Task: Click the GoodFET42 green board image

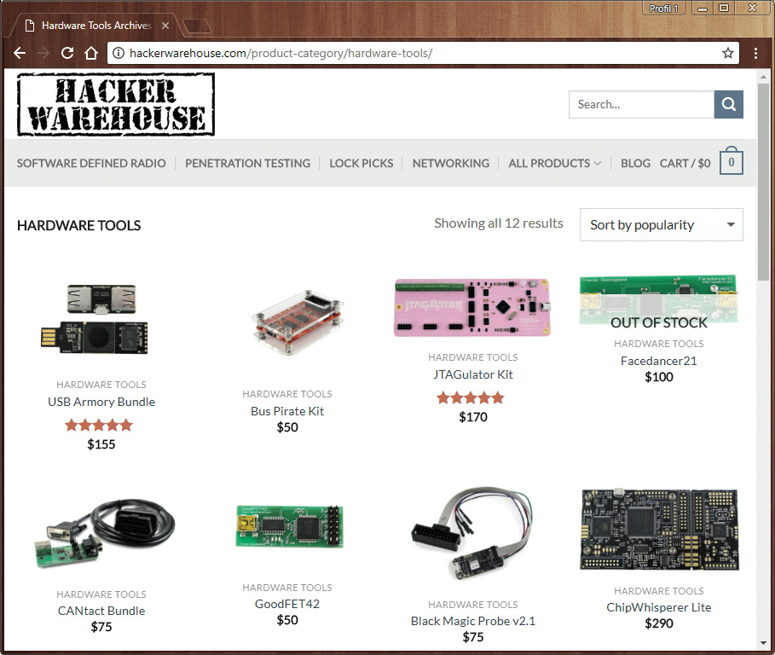Action: 290,526
